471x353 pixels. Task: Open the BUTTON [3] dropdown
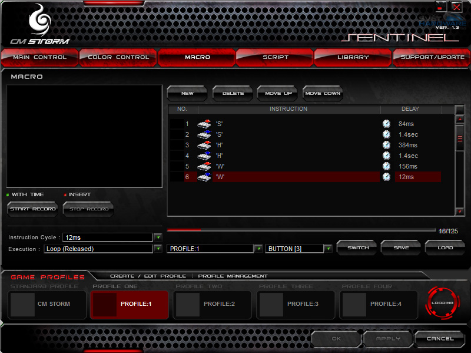328,249
